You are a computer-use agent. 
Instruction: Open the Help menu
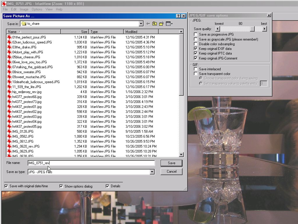tap(59, 9)
